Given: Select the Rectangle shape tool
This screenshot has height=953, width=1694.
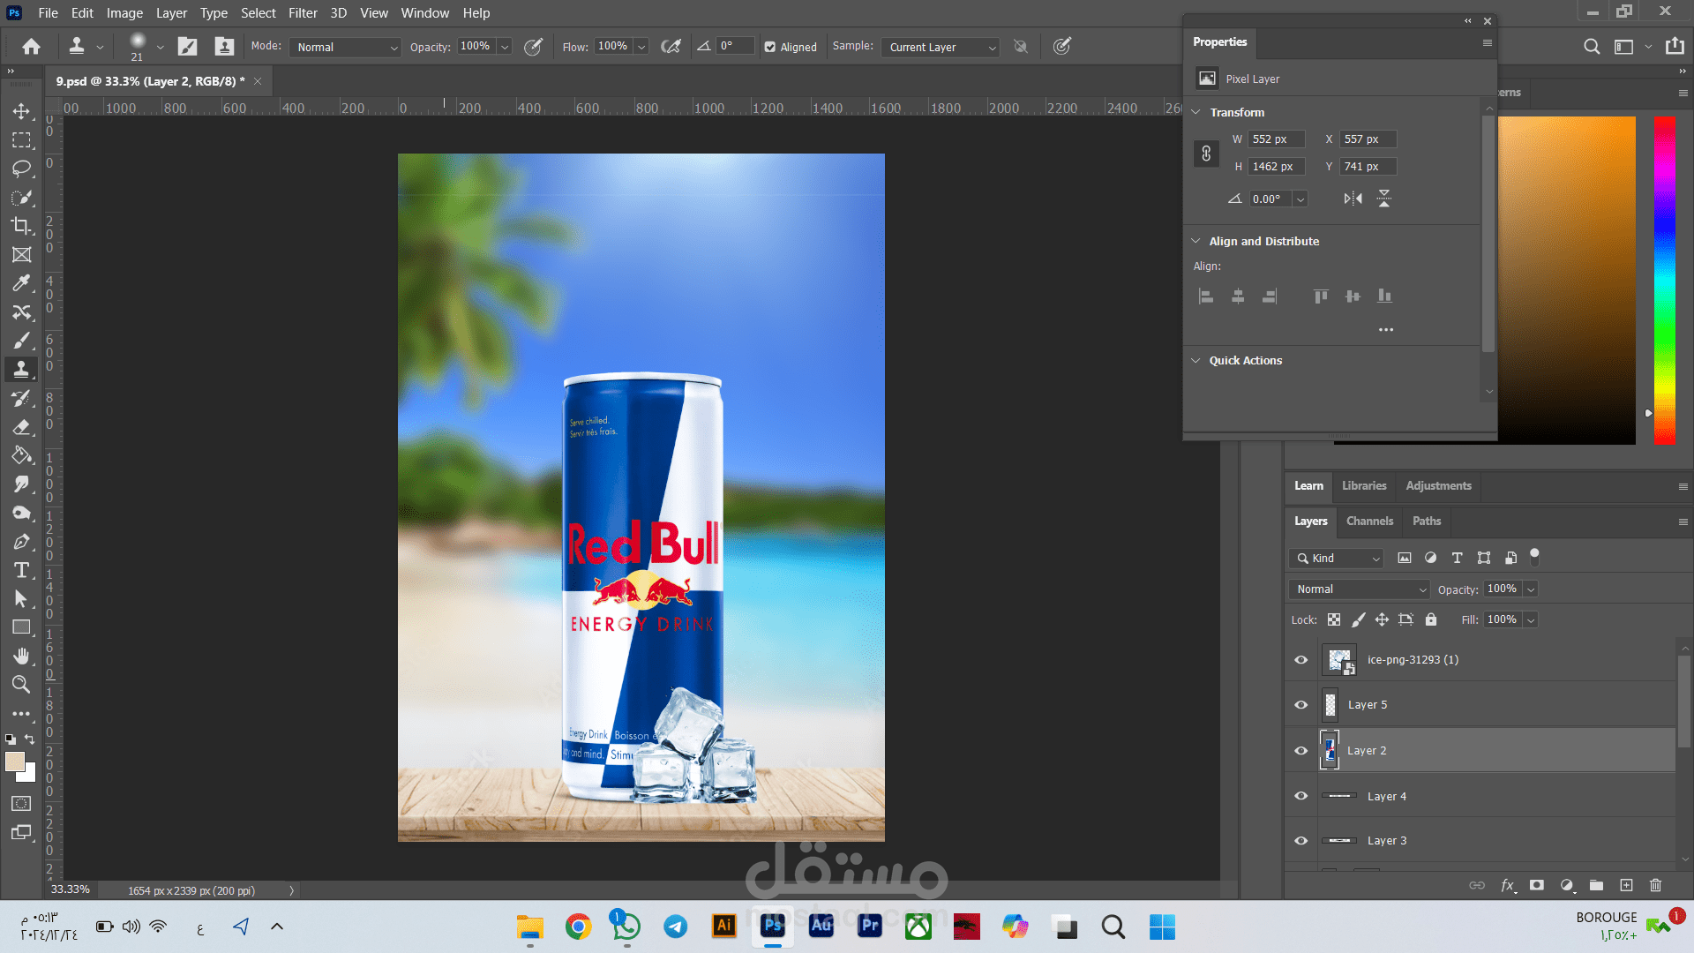Looking at the screenshot, I should (x=21, y=627).
